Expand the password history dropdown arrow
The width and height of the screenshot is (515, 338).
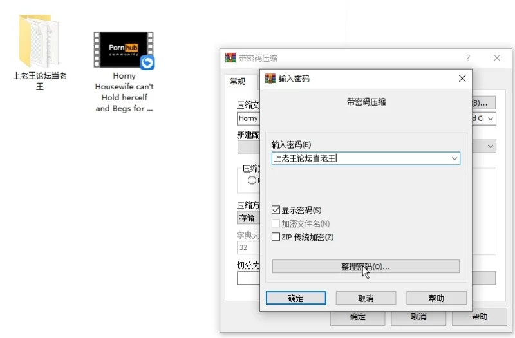pos(454,158)
